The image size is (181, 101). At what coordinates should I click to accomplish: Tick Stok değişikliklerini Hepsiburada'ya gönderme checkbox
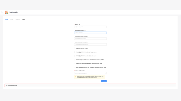pyautogui.click(x=75, y=56)
